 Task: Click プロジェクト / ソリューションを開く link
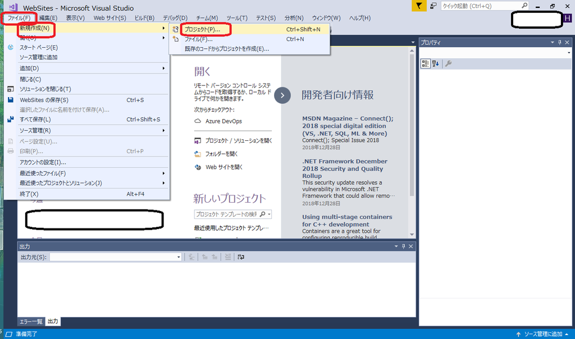pos(238,141)
